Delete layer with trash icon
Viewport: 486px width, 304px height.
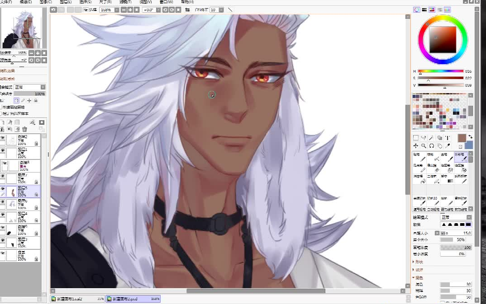tap(25, 129)
